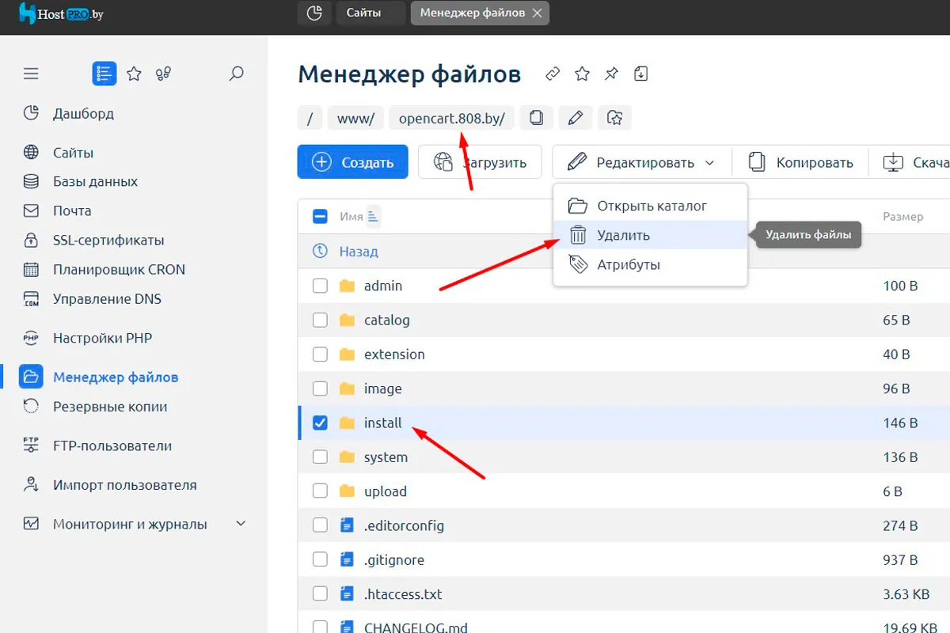This screenshot has height=633, width=950.
Task: Click the blue Создать button
Action: (x=352, y=162)
